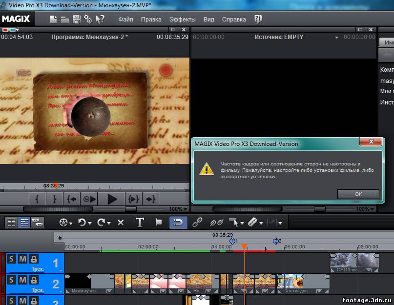
Task: Mute track 2
Action: [x=22, y=280]
